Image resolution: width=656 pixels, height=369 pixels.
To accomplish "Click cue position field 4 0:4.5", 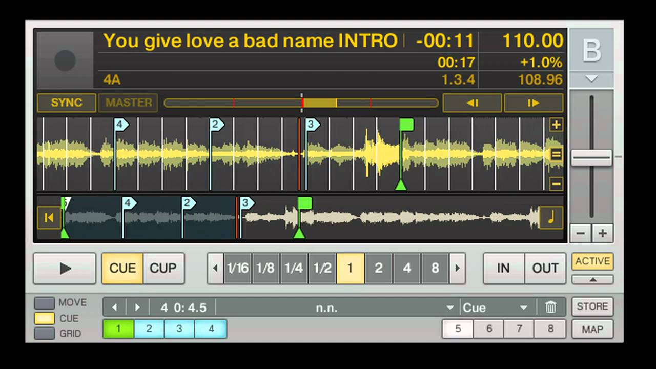I will coord(183,307).
